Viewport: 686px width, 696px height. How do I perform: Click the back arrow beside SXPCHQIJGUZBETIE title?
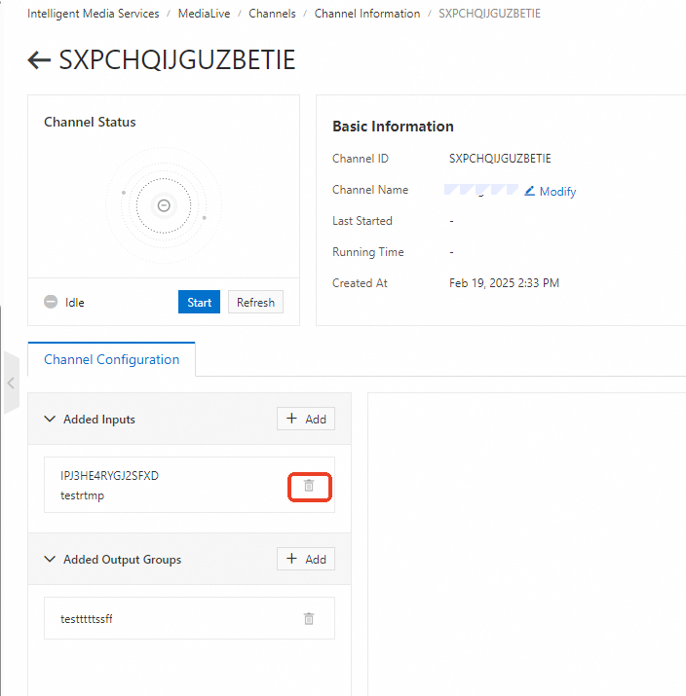[x=39, y=60]
